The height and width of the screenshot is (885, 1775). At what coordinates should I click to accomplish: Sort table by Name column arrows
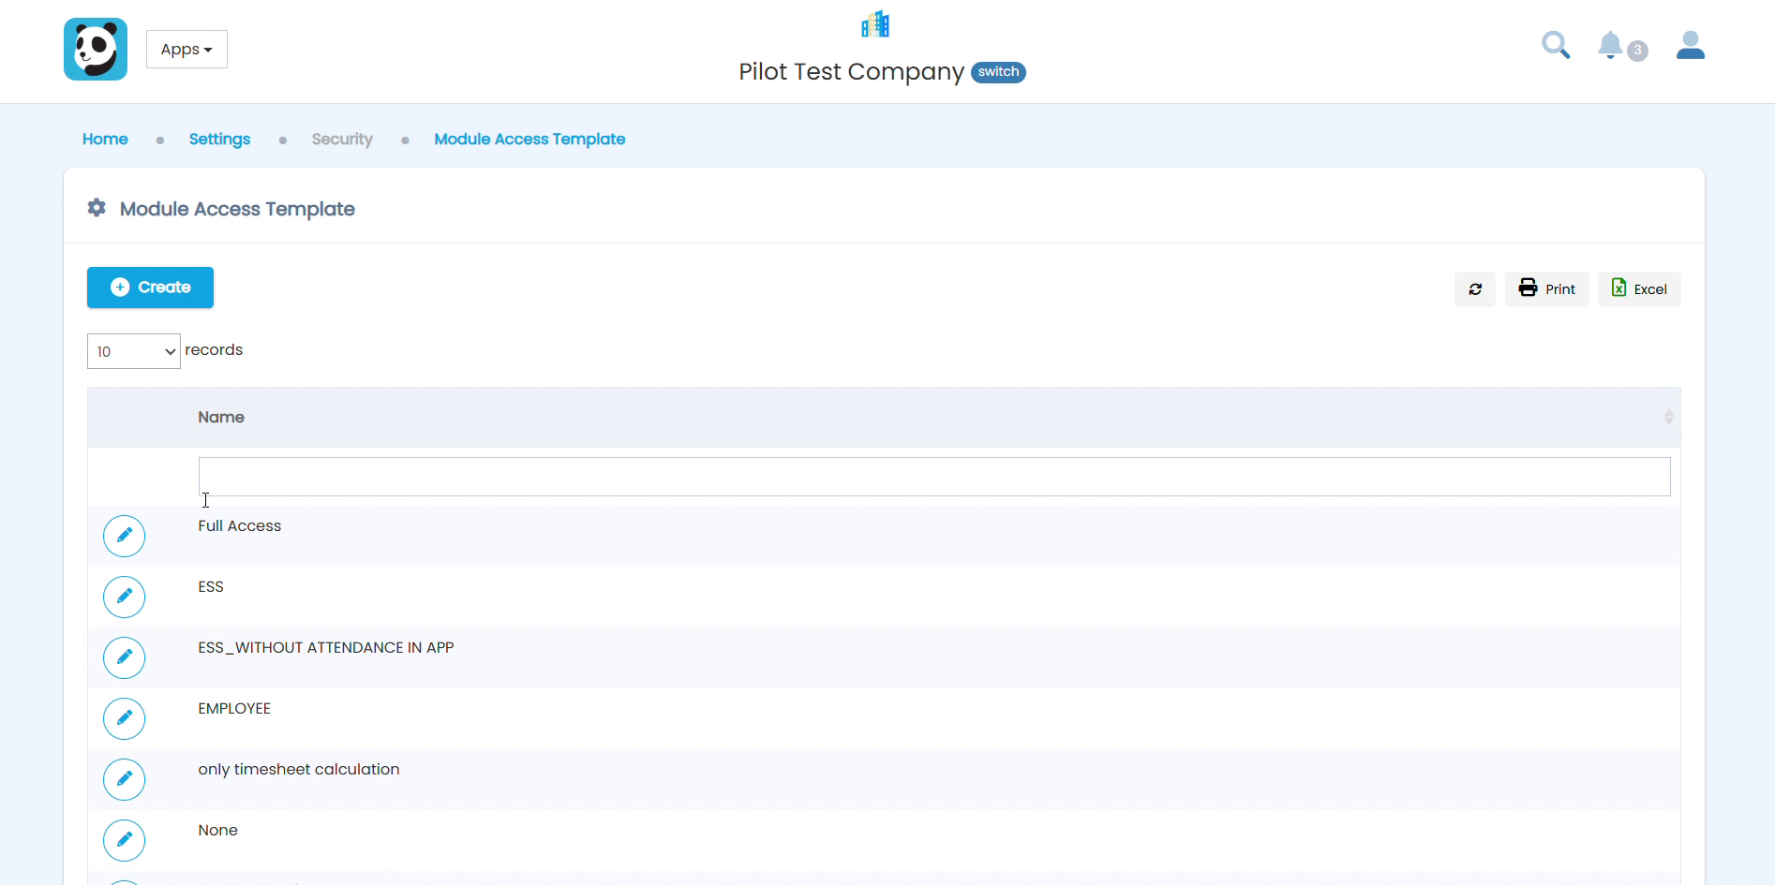point(1668,417)
